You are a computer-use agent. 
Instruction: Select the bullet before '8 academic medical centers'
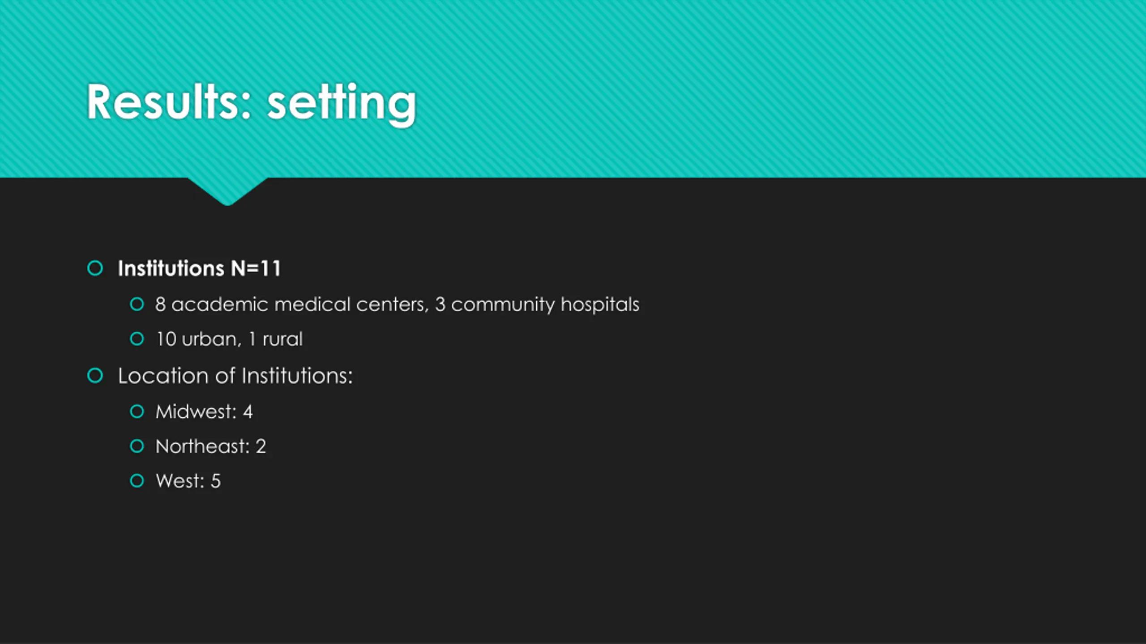pyautogui.click(x=137, y=305)
